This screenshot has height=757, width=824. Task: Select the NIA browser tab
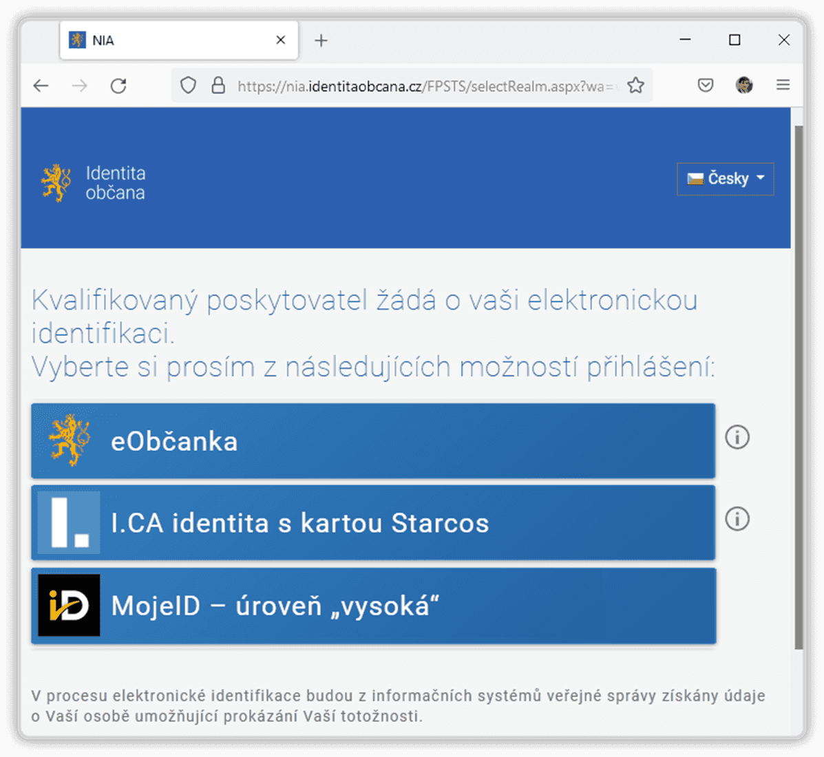(179, 41)
